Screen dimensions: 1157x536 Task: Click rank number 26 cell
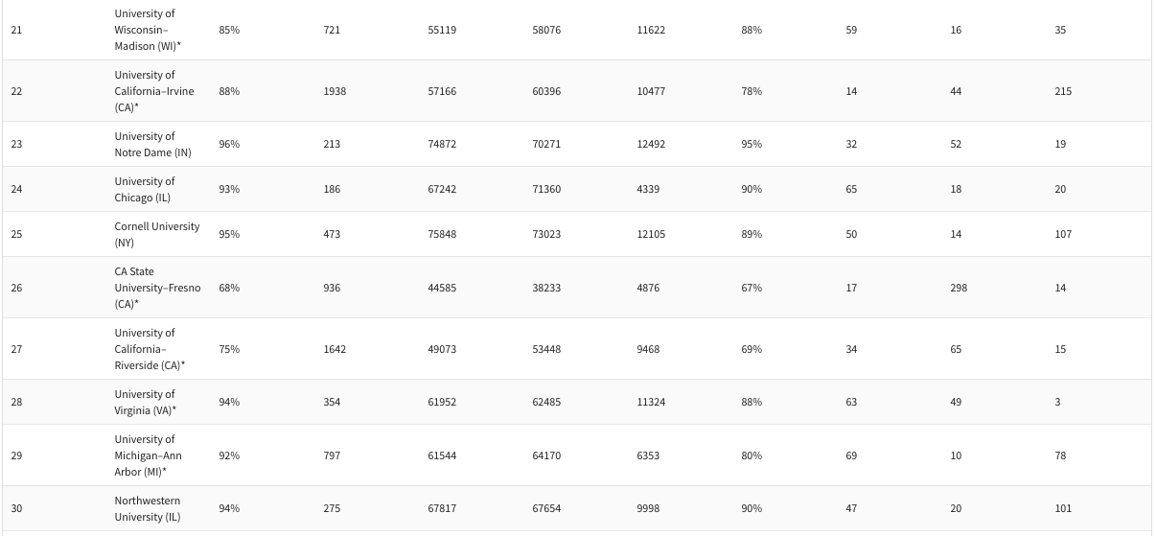click(16, 288)
